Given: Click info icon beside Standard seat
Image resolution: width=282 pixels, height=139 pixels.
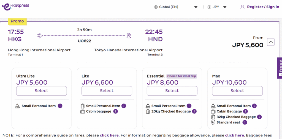Looking at the screenshot, I should (245, 122).
